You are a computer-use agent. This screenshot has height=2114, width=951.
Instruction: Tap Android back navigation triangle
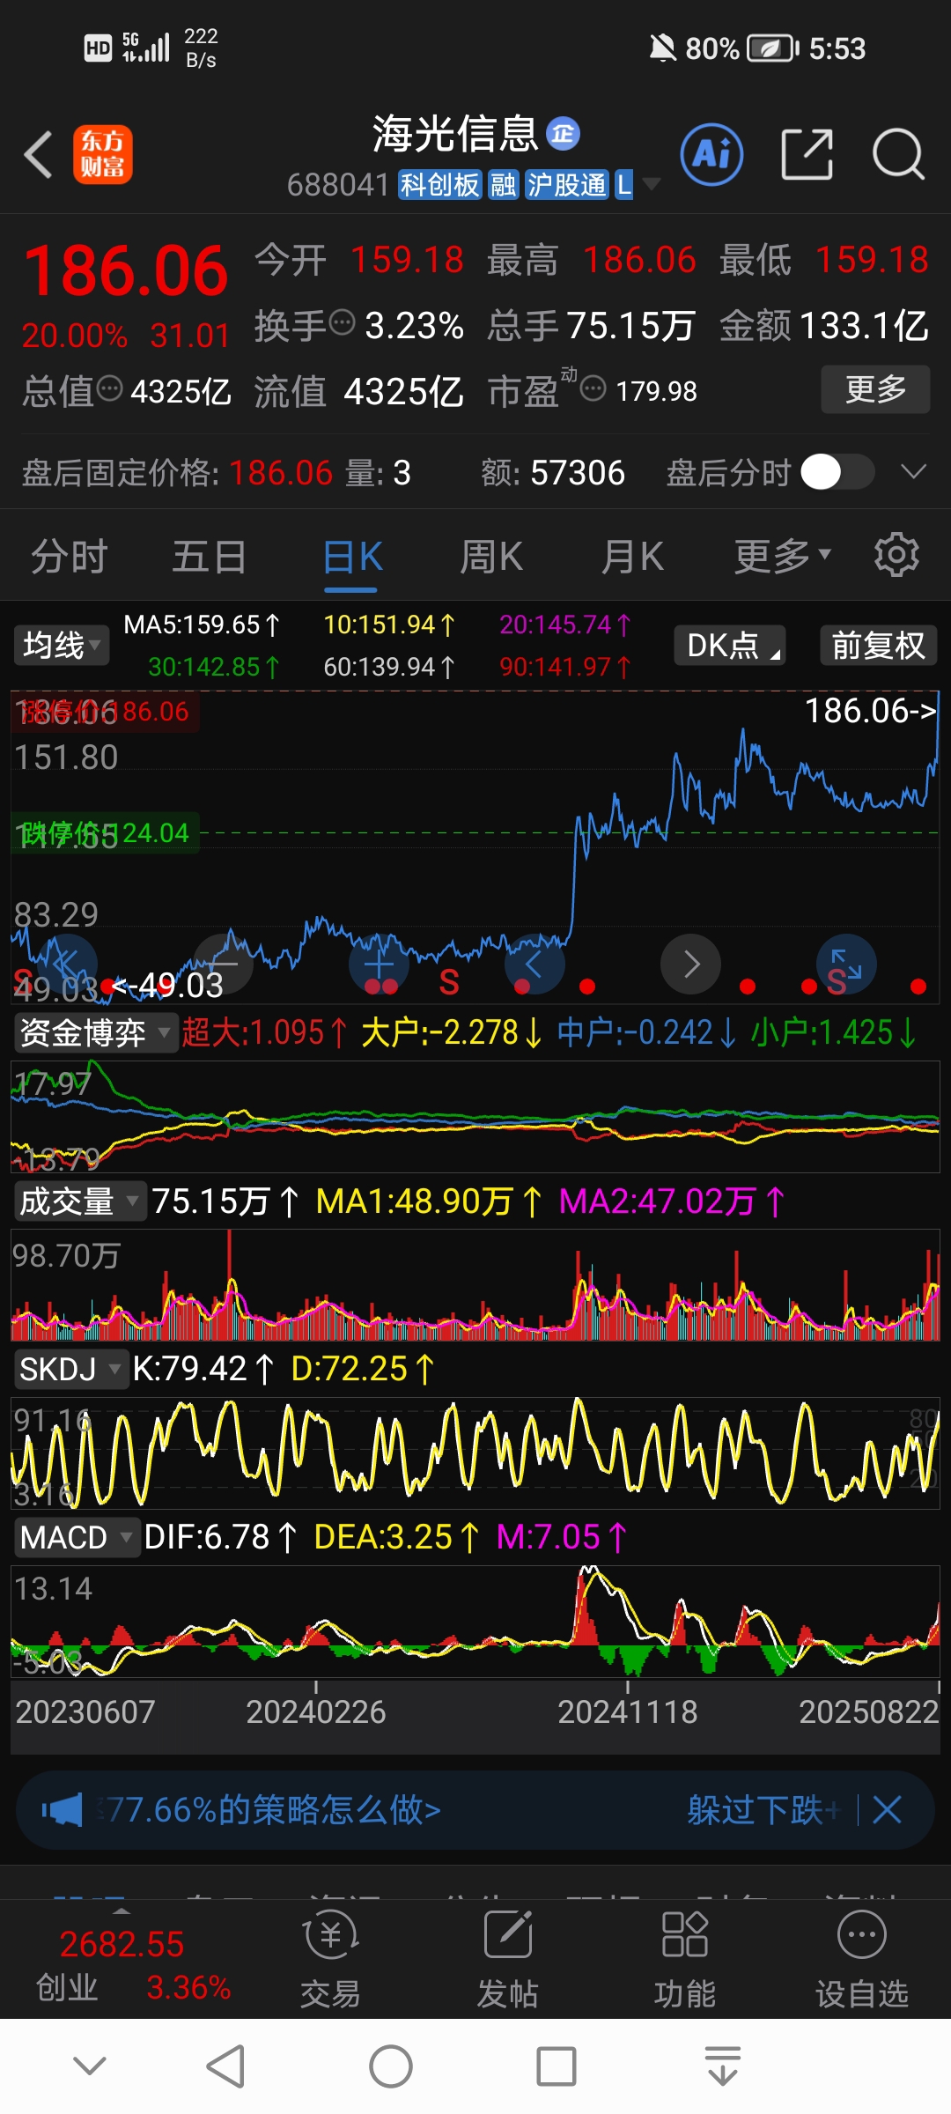point(225,2066)
